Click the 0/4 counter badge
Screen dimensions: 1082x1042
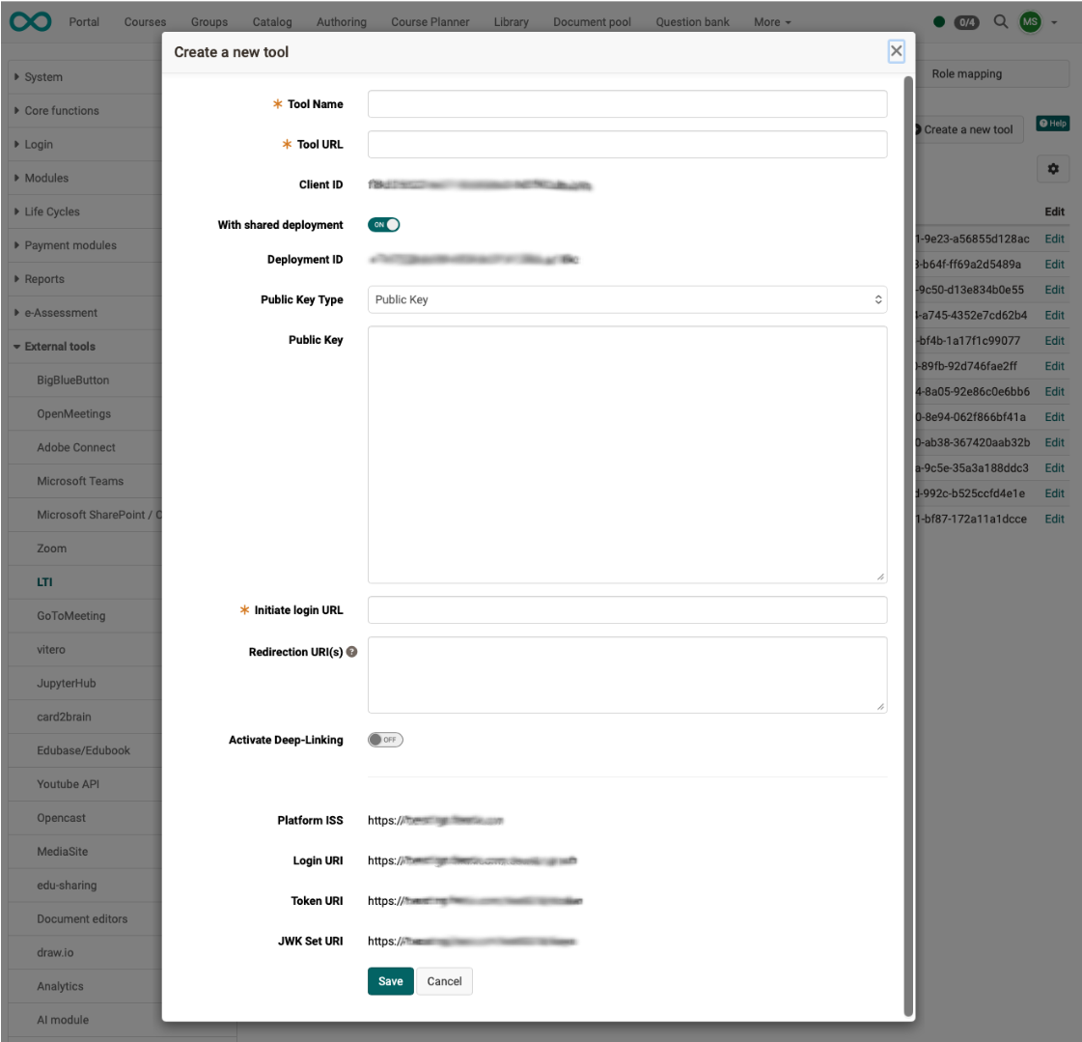[x=967, y=21]
